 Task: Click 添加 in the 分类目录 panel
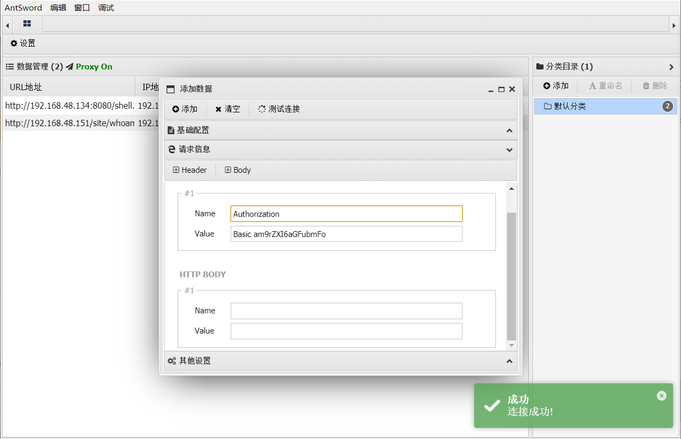pyautogui.click(x=556, y=86)
